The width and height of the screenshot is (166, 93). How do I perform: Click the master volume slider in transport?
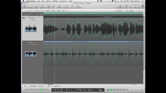tap(137, 90)
